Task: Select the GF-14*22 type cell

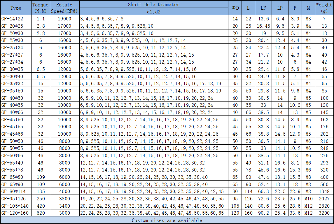Action: pyautogui.click(x=16, y=19)
